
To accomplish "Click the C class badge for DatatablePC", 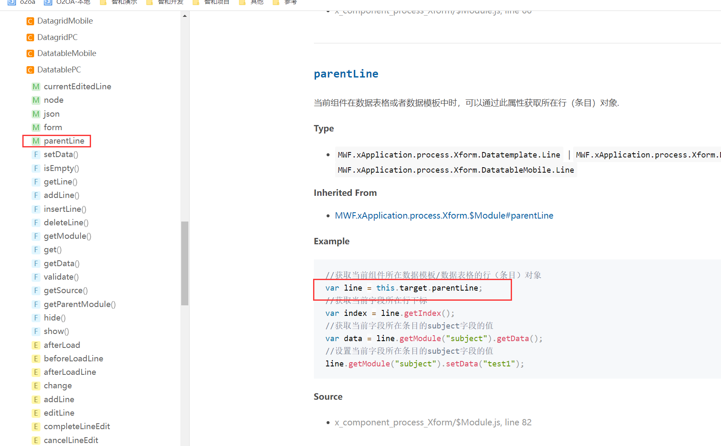I will click(30, 70).
